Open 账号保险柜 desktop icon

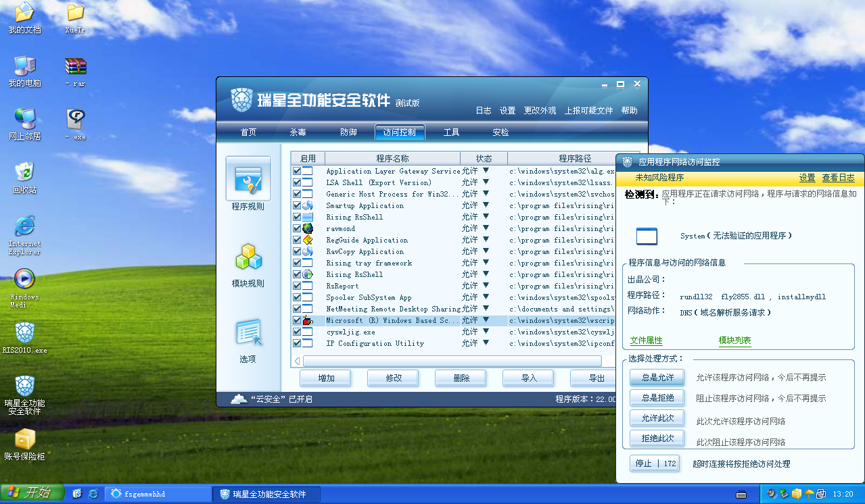25,439
